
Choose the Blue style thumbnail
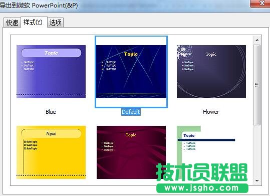point(51,72)
